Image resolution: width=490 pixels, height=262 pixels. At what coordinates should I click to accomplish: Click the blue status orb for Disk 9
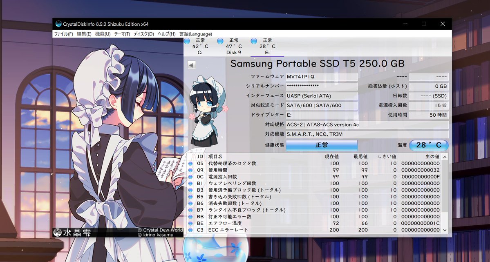tap(220, 41)
